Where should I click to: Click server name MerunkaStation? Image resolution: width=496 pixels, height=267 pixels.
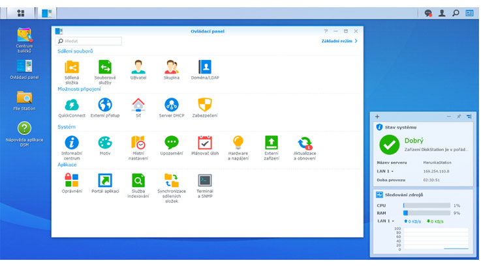pos(437,163)
